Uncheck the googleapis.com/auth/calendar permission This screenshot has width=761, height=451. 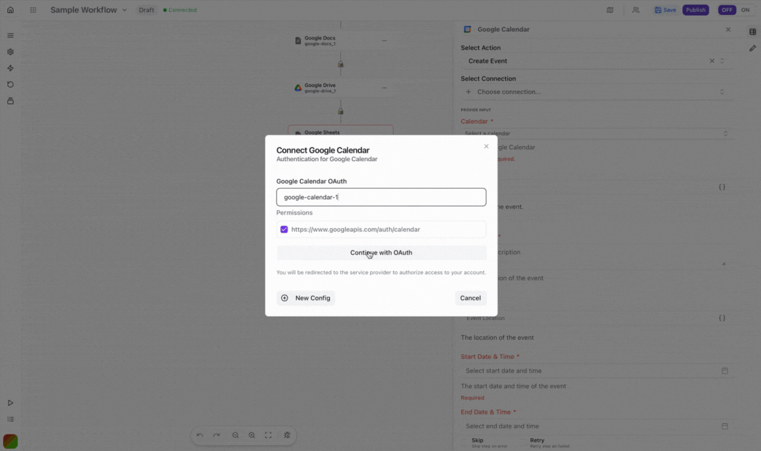click(284, 229)
